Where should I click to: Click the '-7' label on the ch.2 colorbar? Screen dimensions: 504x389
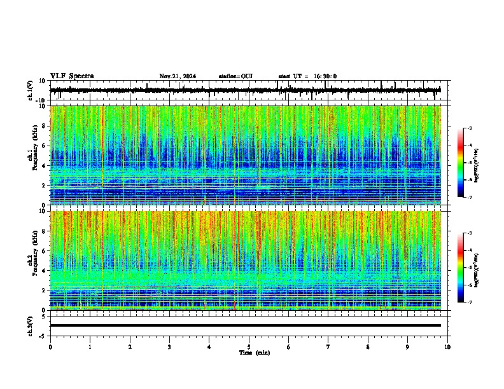pyautogui.click(x=469, y=303)
